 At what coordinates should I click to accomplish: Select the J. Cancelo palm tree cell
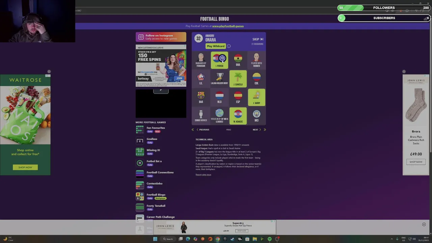pyautogui.click(x=238, y=79)
